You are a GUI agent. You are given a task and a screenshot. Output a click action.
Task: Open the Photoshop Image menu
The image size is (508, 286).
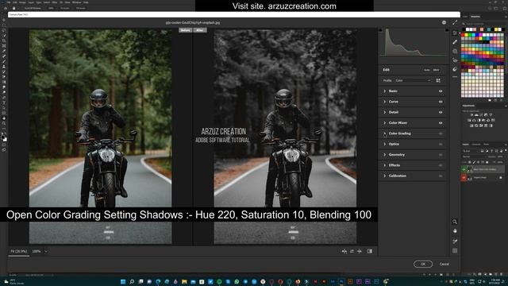coord(22,2)
